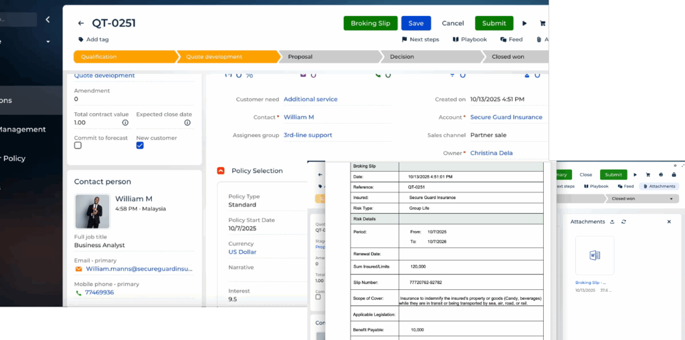Click the play icon next to Submit
This screenshot has width=685, height=340.
tap(524, 23)
